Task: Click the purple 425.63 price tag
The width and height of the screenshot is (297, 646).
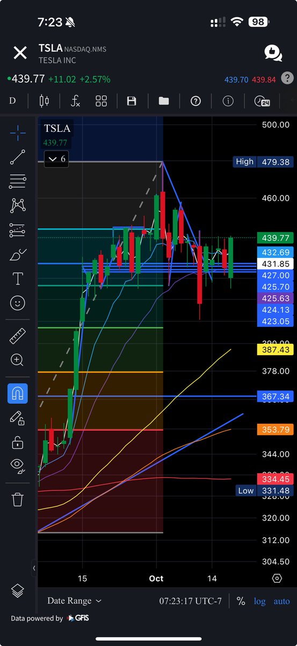Action: [x=274, y=298]
